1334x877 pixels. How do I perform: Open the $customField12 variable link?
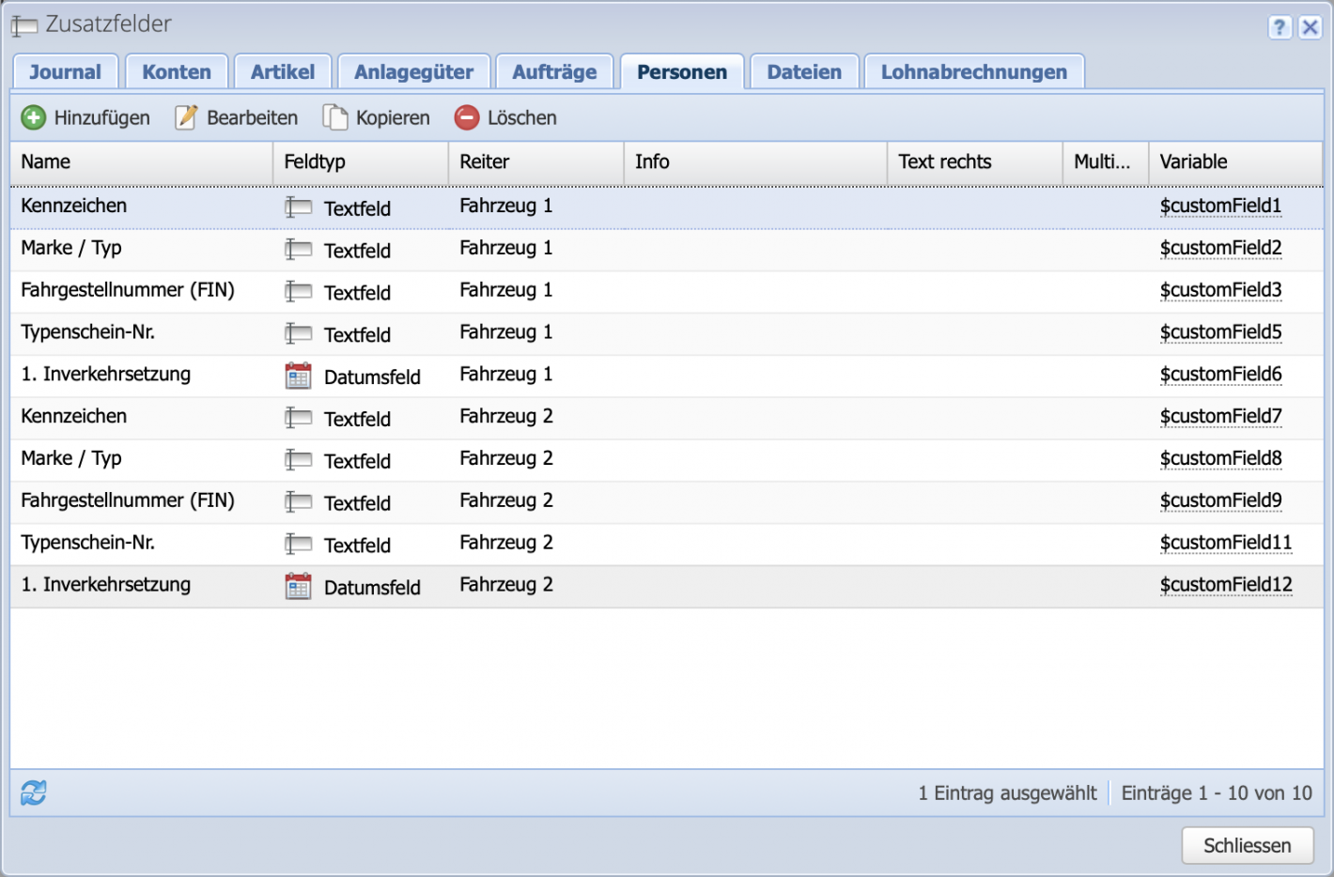pyautogui.click(x=1226, y=584)
